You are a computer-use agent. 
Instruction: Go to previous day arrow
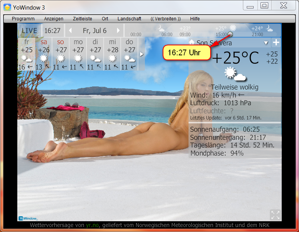pyautogui.click(x=70, y=30)
